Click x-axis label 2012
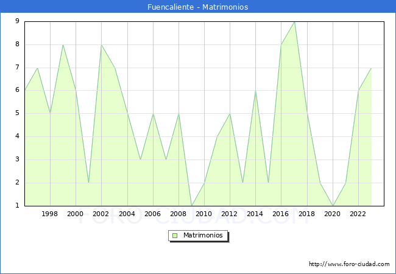Image resolution: width=396 pixels, height=274 pixels. click(x=229, y=214)
